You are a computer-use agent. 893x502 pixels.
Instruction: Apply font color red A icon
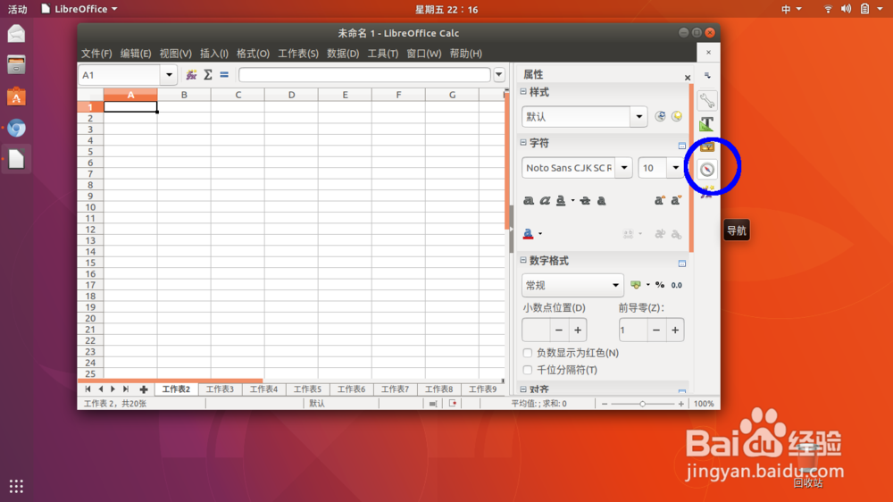(528, 234)
